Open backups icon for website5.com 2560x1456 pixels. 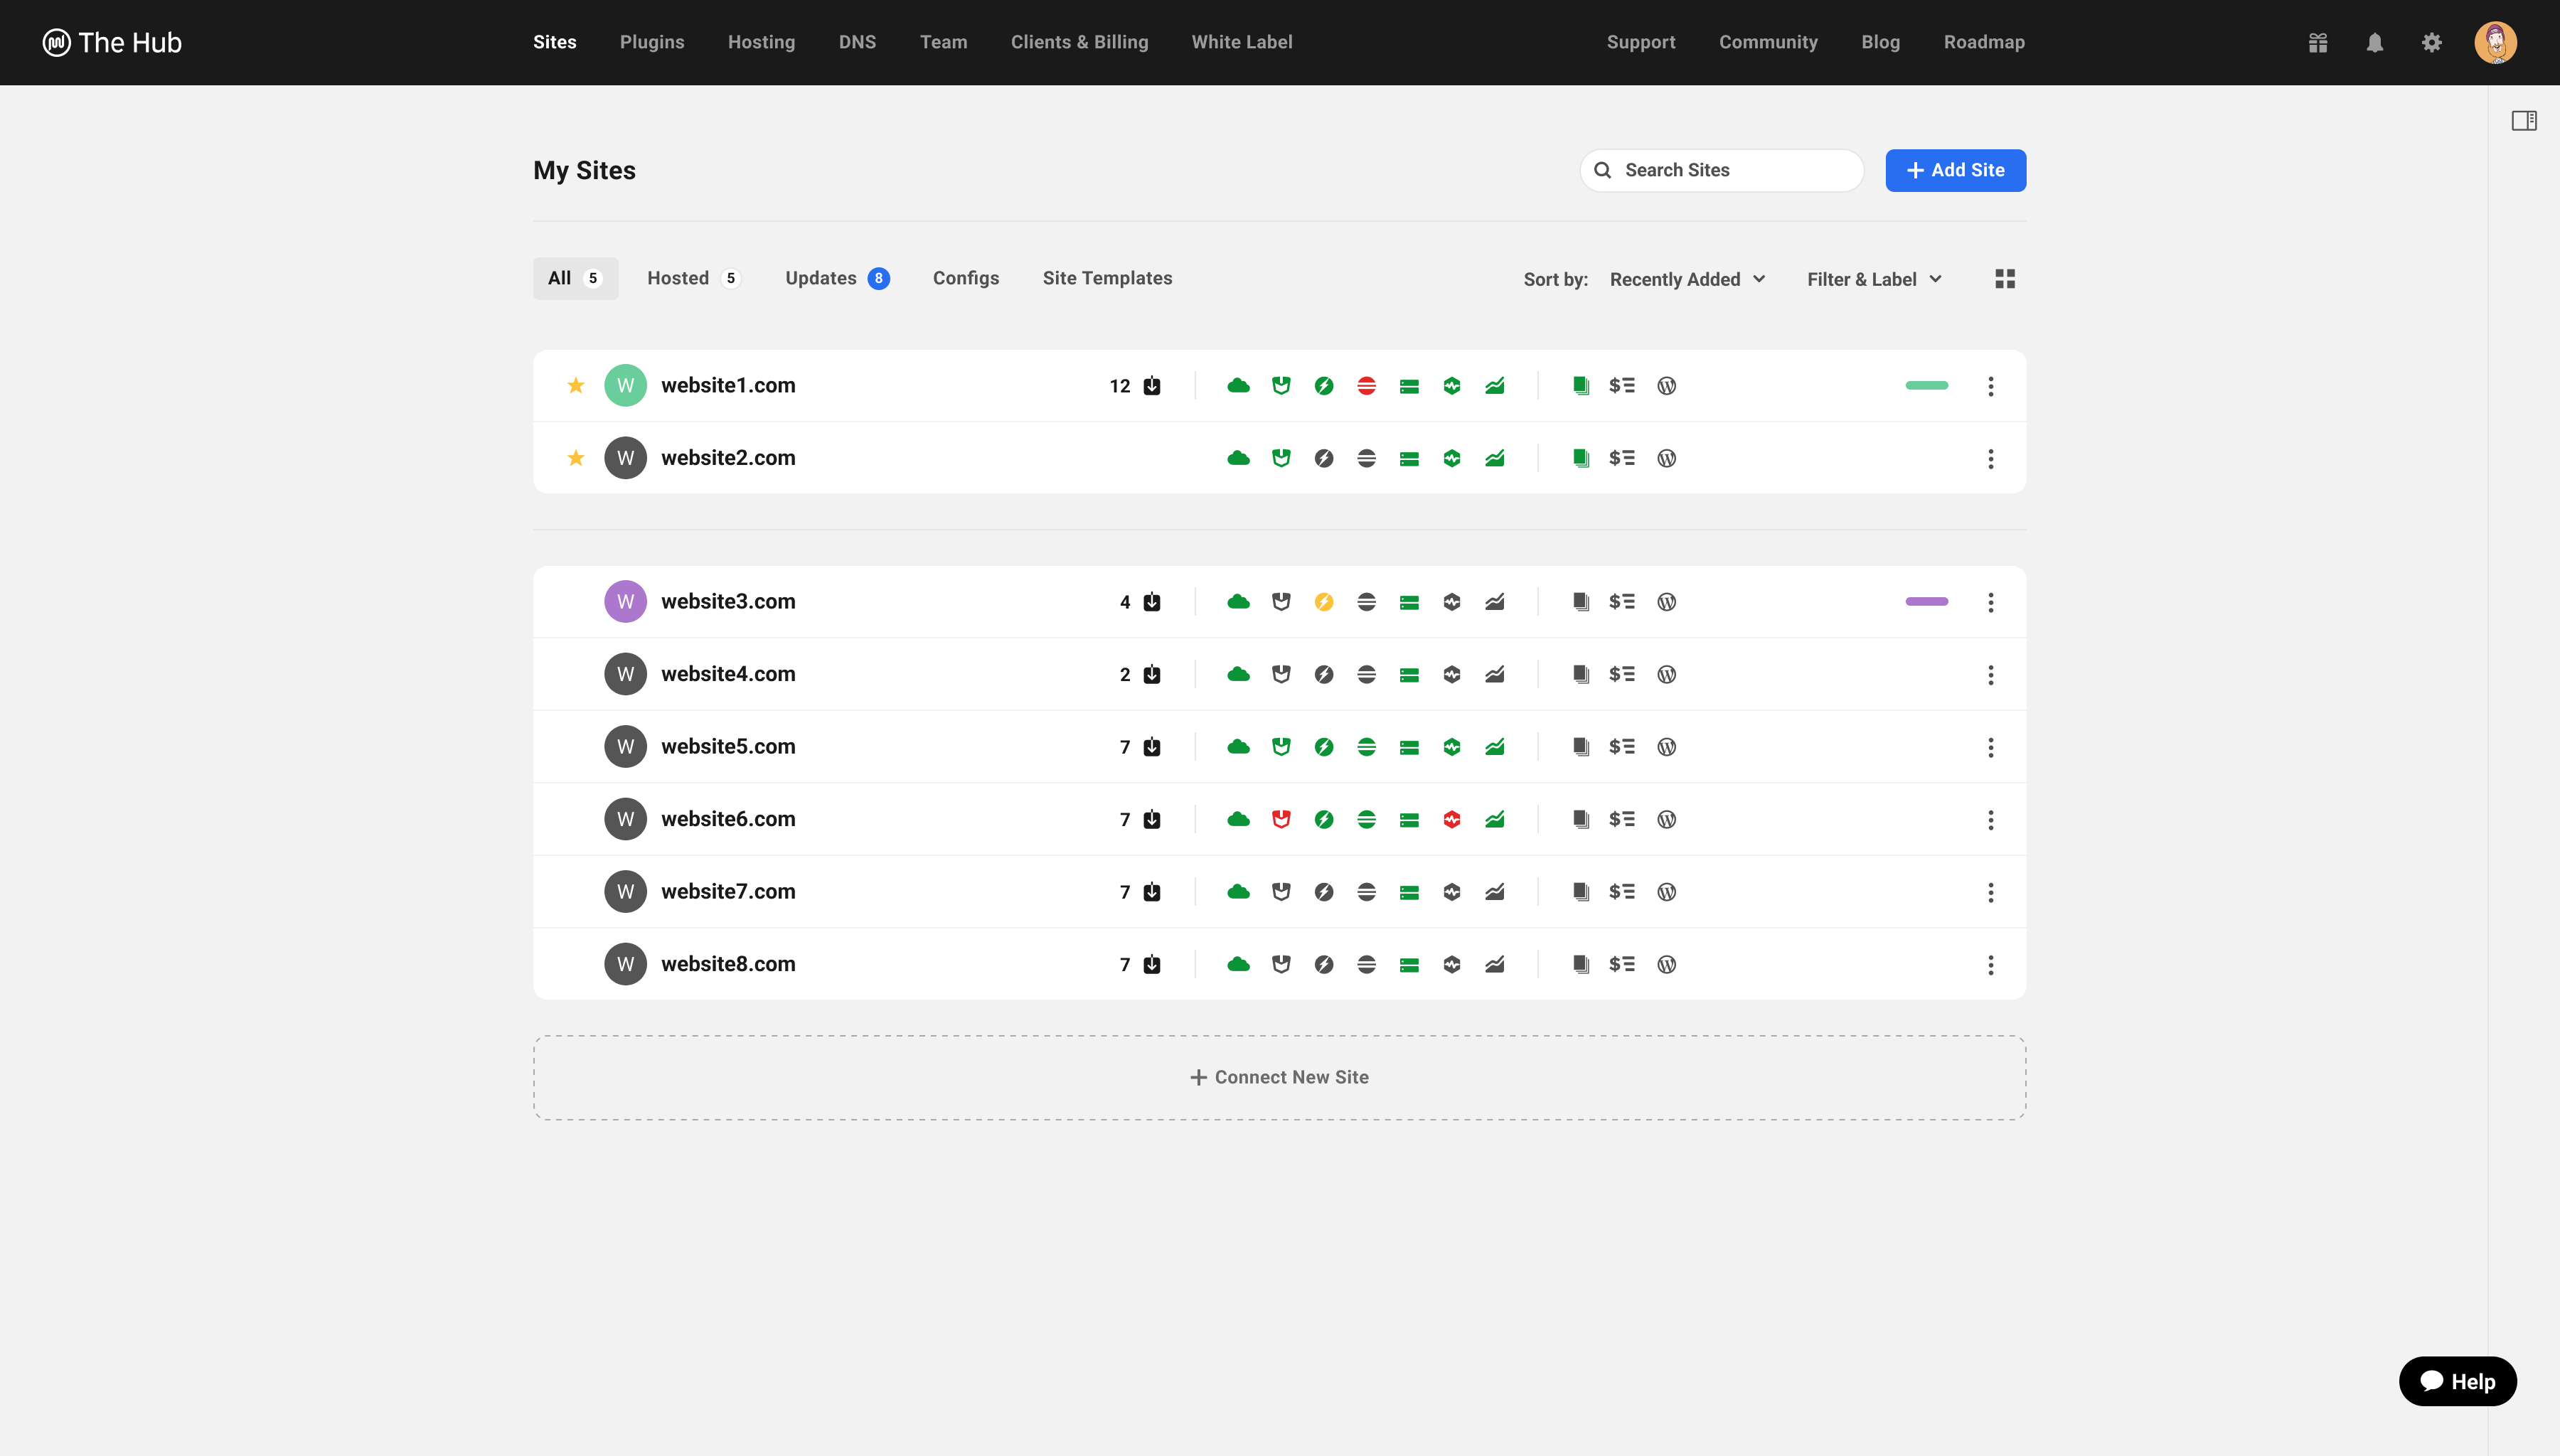click(1410, 746)
